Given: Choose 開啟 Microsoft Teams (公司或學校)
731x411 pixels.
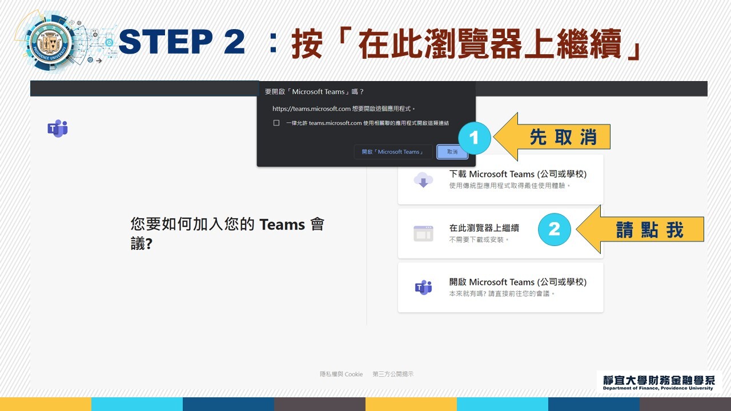Looking at the screenshot, I should click(500, 287).
